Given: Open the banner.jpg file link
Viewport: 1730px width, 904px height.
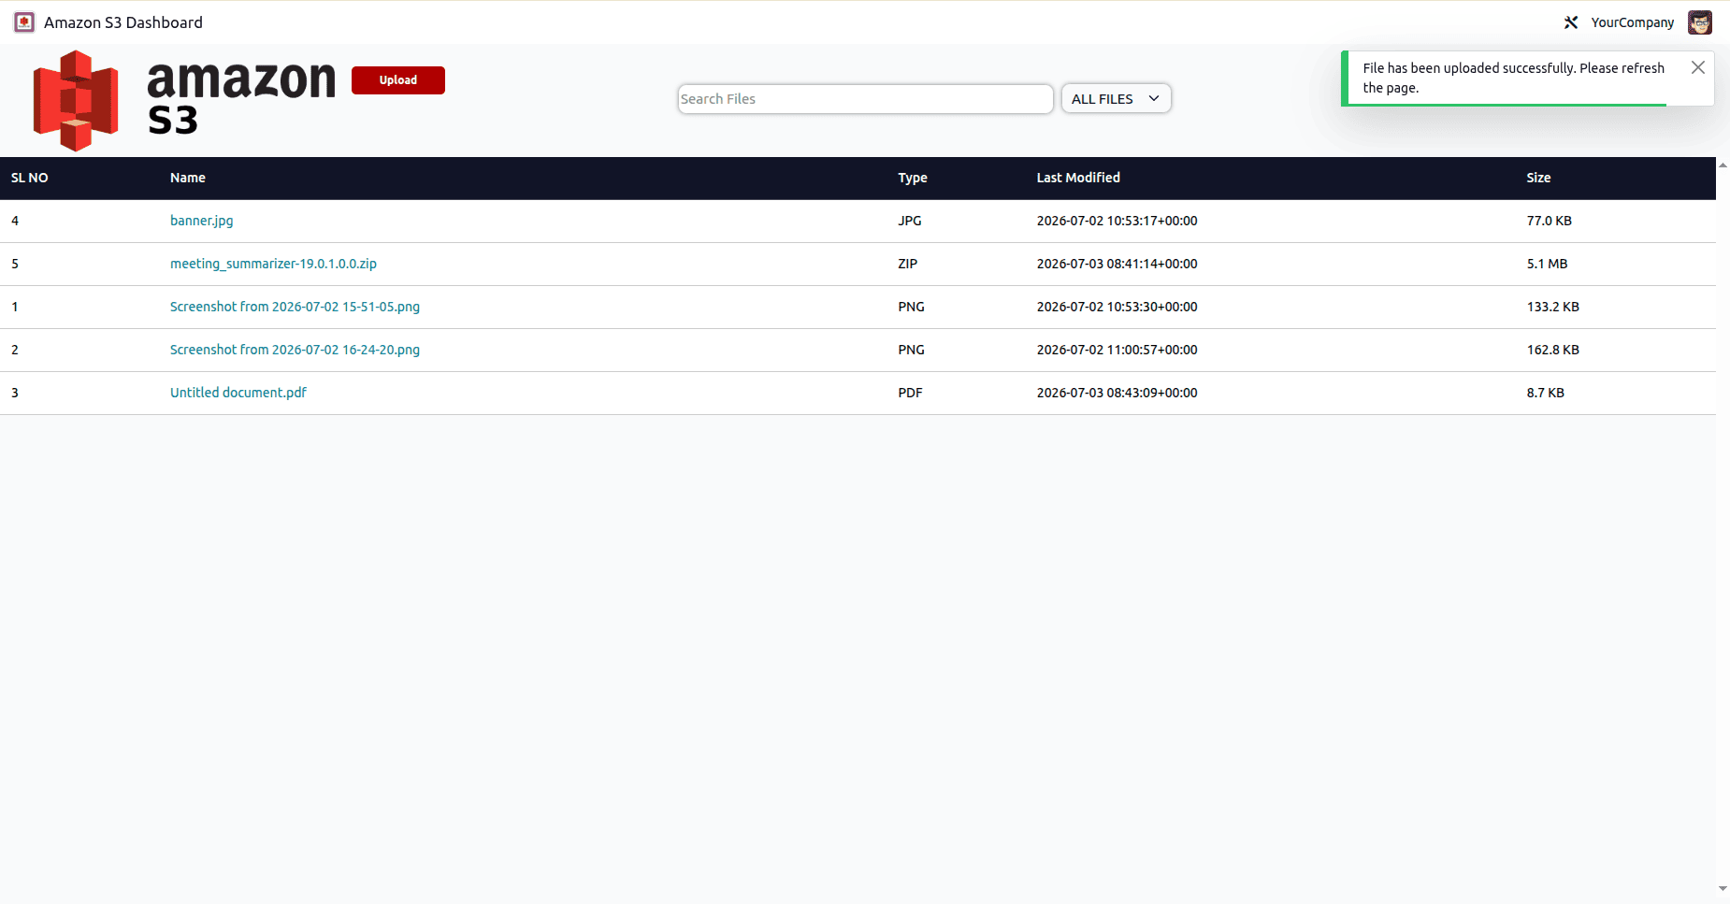Looking at the screenshot, I should [202, 221].
